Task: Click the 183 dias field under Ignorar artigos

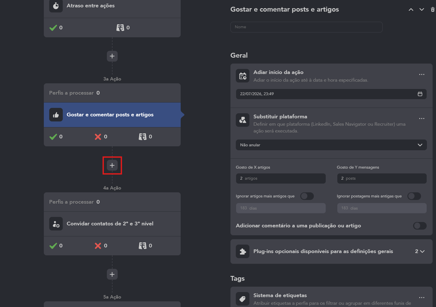Action: (x=281, y=208)
